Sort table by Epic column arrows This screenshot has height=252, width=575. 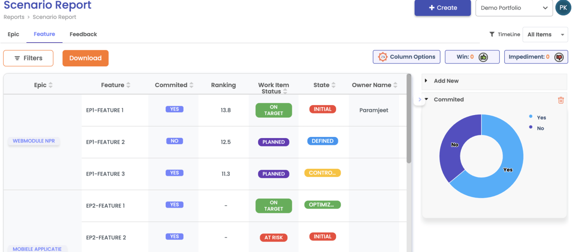(51, 85)
